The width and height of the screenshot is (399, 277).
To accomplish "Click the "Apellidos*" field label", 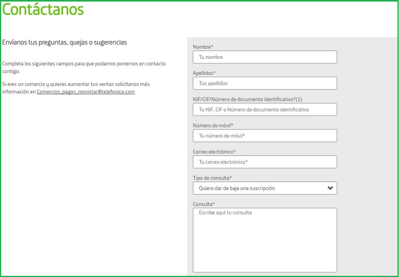I will click(x=204, y=73).
